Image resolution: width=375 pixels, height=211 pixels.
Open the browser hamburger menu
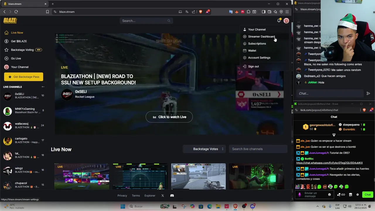tap(287, 12)
